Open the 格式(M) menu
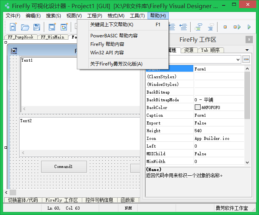259x215 pixels. tap(116, 16)
